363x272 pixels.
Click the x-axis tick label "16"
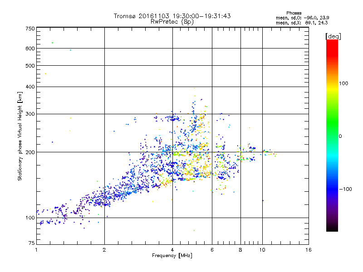point(309,250)
